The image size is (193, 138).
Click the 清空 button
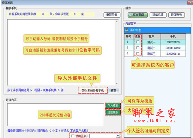(114, 90)
